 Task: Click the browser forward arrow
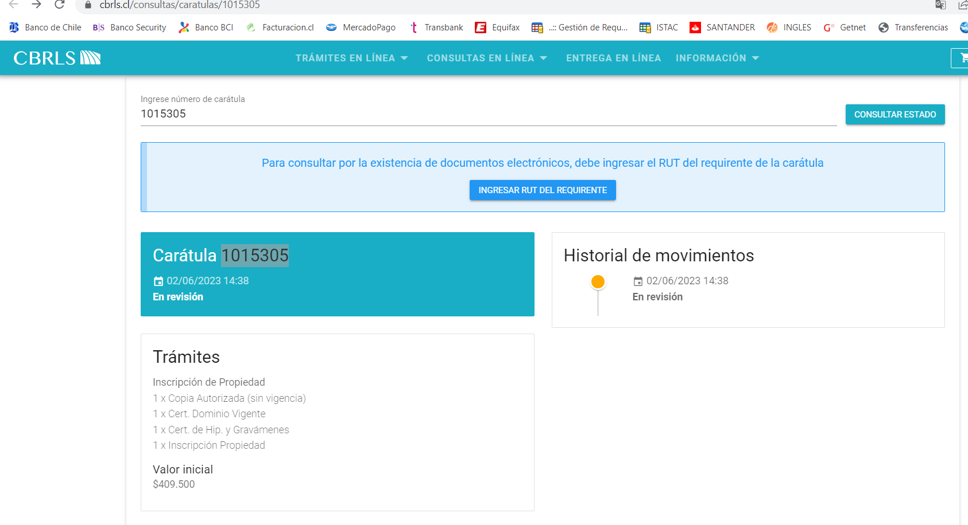click(36, 5)
